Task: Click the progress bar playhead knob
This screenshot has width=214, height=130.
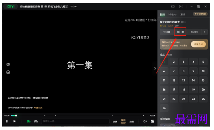Action: click(x=16, y=115)
